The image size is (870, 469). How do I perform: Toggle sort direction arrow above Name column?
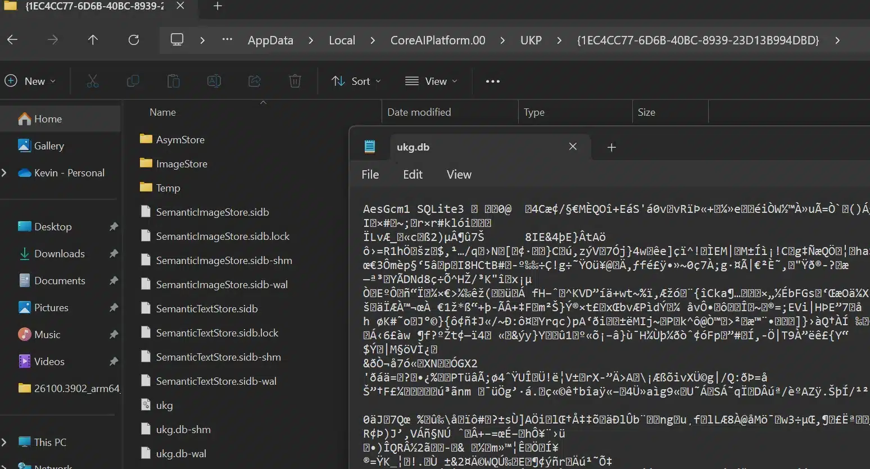[x=263, y=103]
